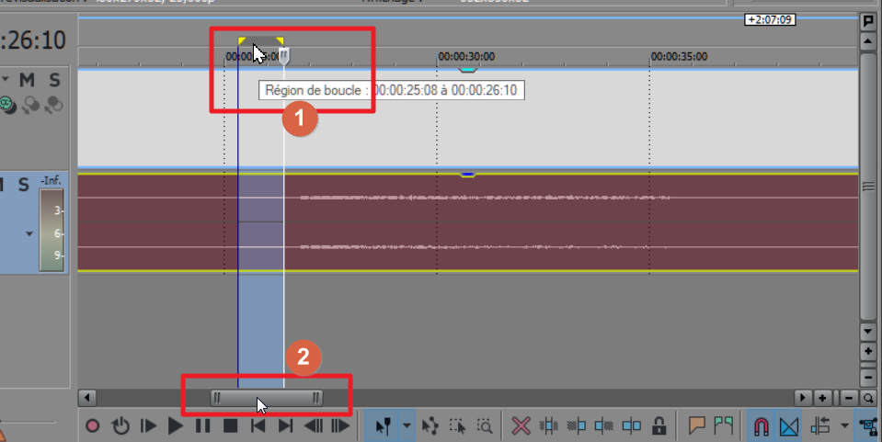Zoom out time with the horizontal minus button
882x442 pixels.
tap(849, 398)
